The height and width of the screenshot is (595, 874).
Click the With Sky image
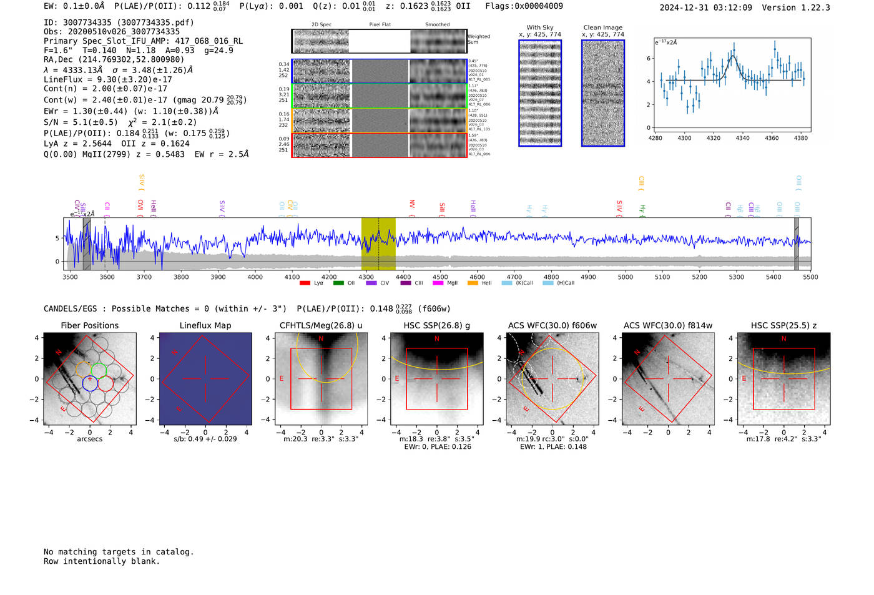pos(540,93)
